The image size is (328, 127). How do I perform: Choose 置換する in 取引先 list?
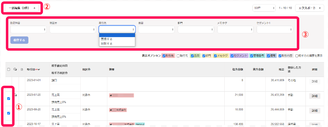pyautogui.click(x=117, y=39)
